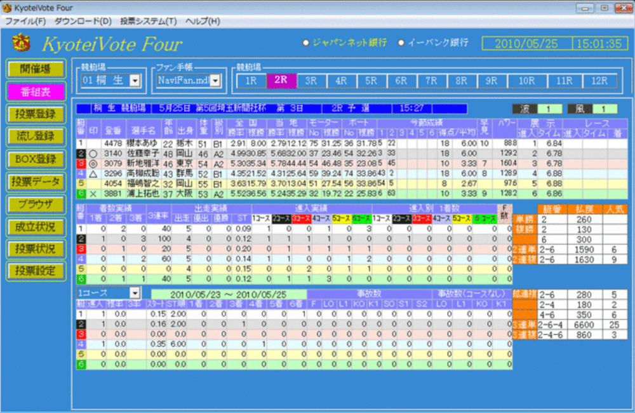This screenshot has width=635, height=413.
Task: Select the ジャパンネット銀行 radio button
Action: (306, 43)
